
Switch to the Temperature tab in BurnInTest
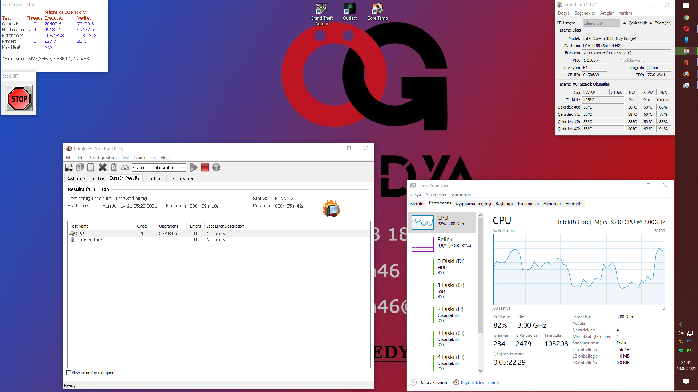coord(181,179)
